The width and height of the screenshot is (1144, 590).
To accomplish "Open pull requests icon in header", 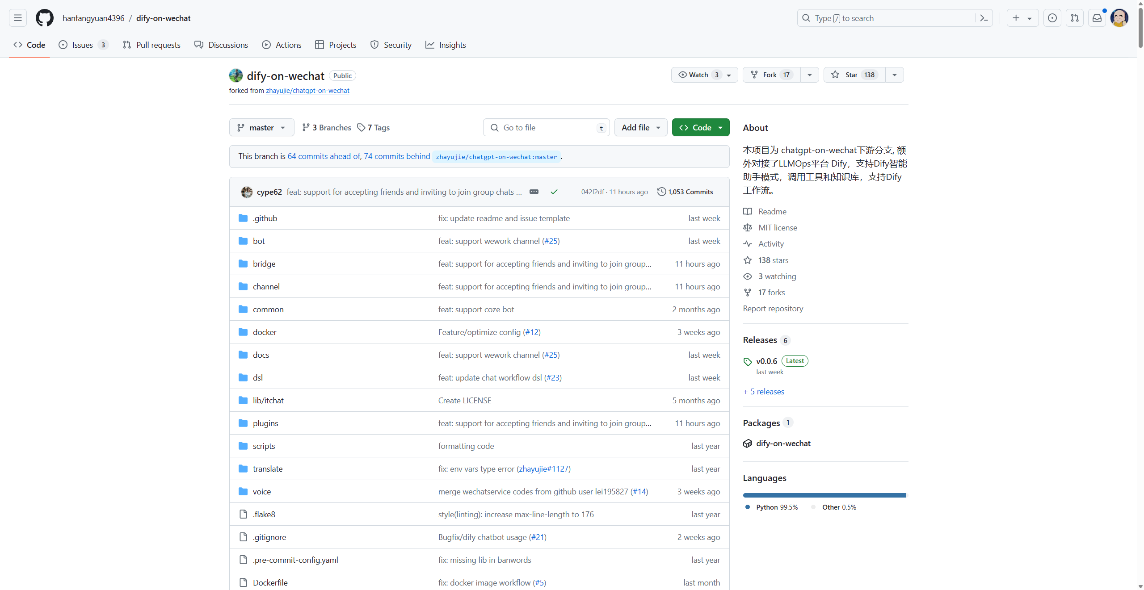I will (1075, 18).
